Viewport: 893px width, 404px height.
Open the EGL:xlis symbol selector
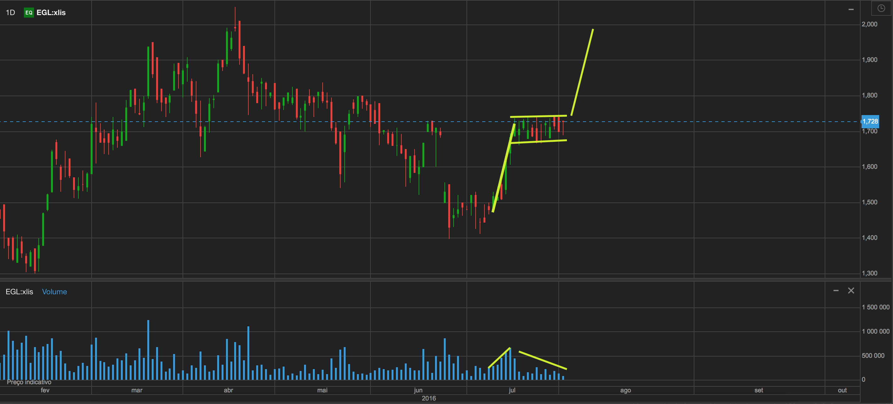click(51, 13)
